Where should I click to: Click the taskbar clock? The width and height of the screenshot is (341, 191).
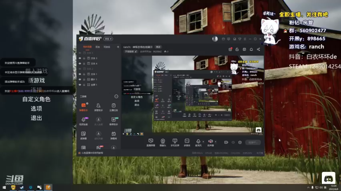coord(333,188)
